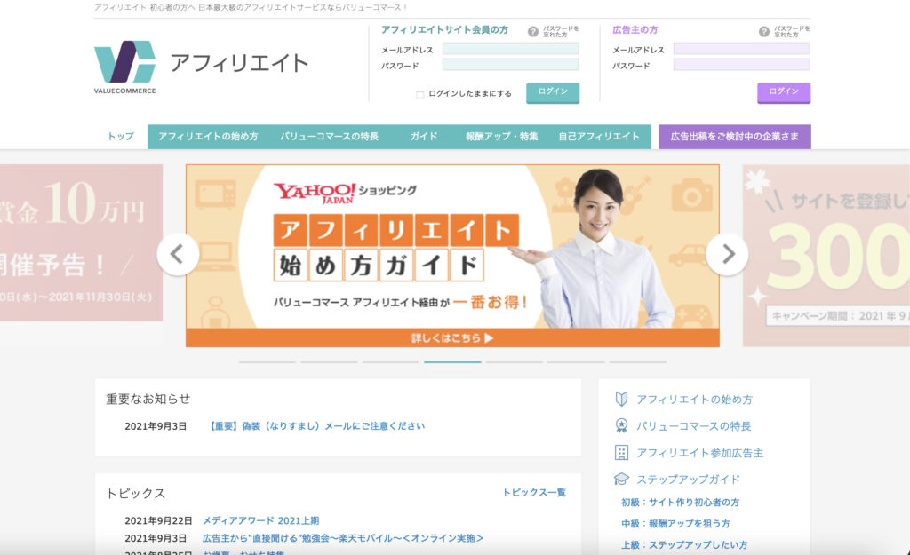Select the first carousel indicator bar
The width and height of the screenshot is (910, 555).
(267, 362)
